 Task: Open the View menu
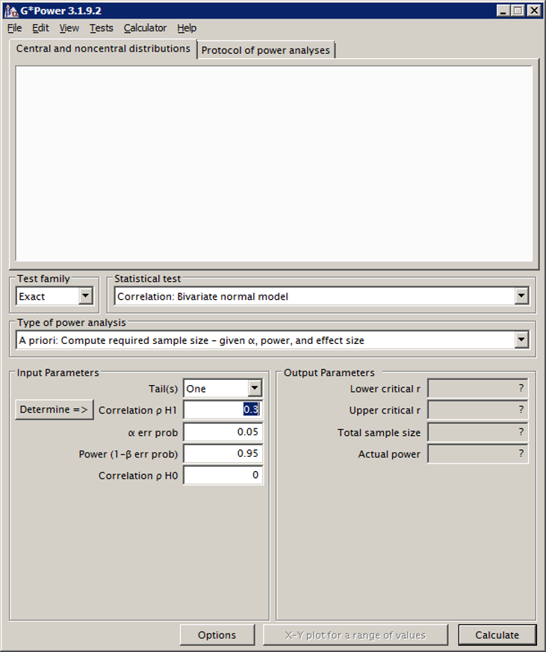pyautogui.click(x=69, y=28)
